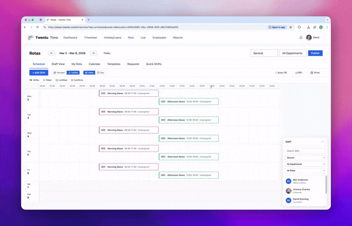Open All Departments dropdown beside Publish

(293, 53)
